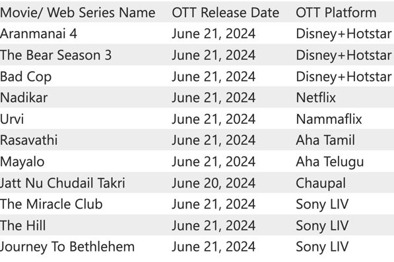Click the OTT Platform column header
Viewport: 394px width, 262px height.
pos(336,13)
